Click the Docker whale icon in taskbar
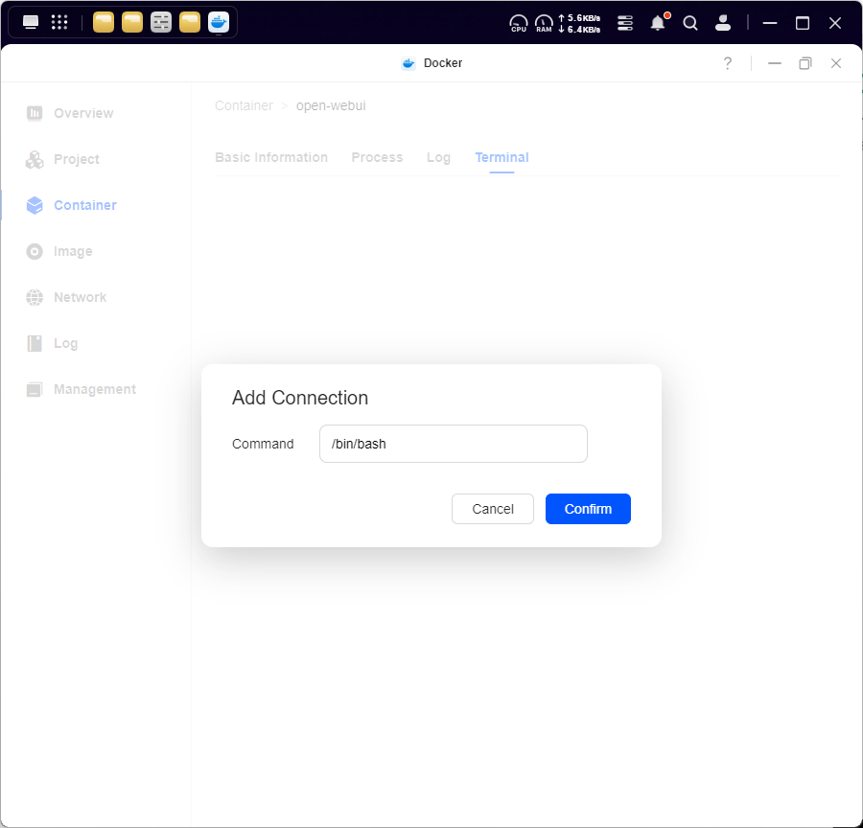Viewport: 863px width, 828px height. 219,22
